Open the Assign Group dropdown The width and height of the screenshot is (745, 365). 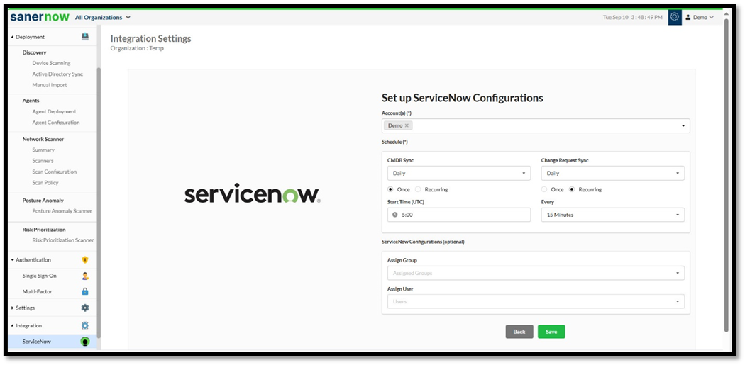tap(536, 273)
